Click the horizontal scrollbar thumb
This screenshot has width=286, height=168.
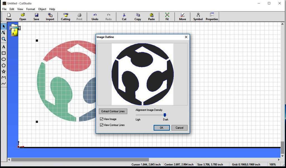click(80, 160)
